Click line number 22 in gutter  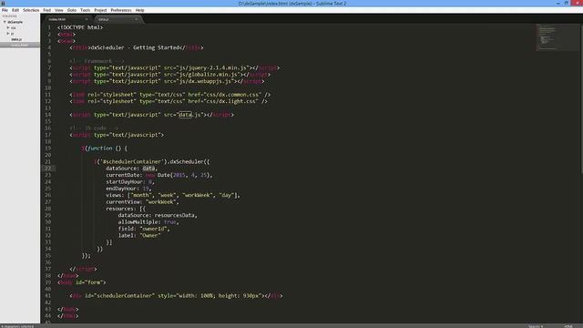tap(48, 168)
